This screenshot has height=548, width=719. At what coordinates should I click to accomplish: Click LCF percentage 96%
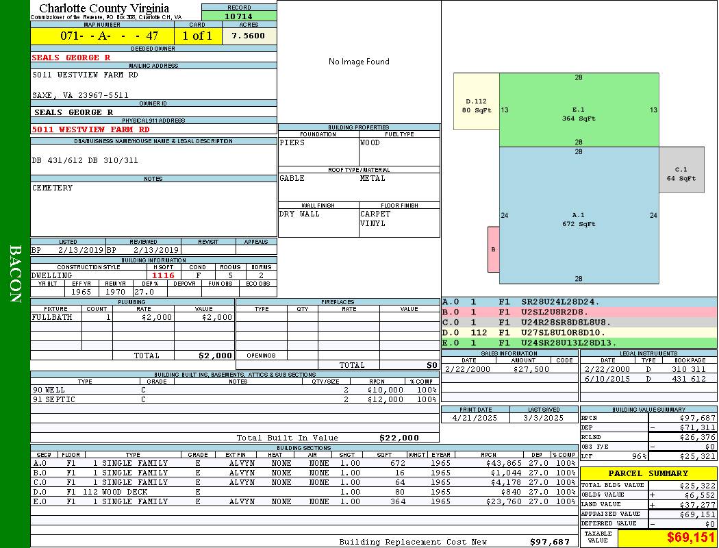coord(639,456)
